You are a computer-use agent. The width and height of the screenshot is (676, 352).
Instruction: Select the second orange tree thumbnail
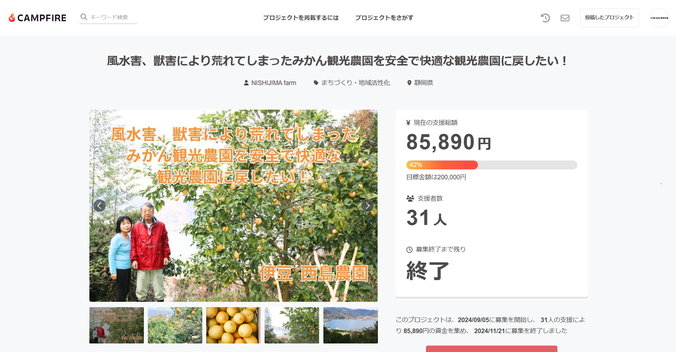(175, 325)
